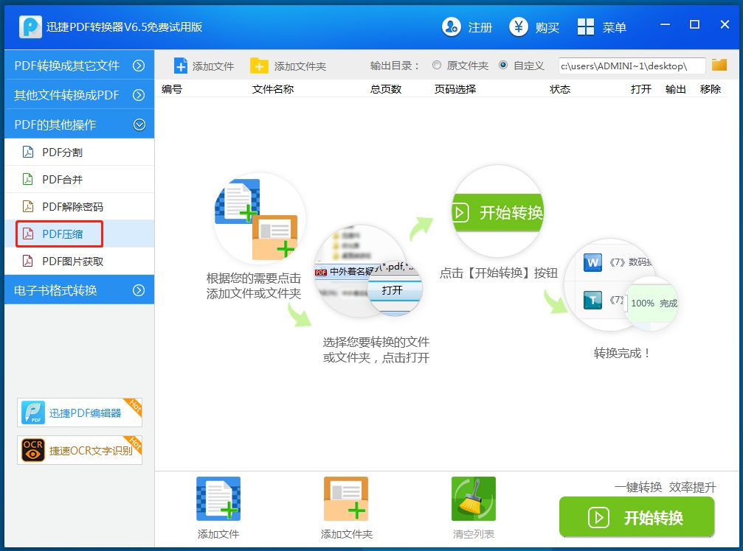Viewport: 743px width, 551px height.
Task: Click the clear list broom icon
Action: pos(473,499)
